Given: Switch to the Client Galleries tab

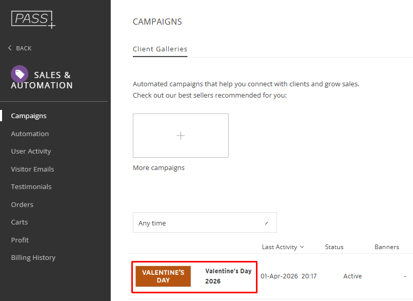Looking at the screenshot, I should pos(160,49).
